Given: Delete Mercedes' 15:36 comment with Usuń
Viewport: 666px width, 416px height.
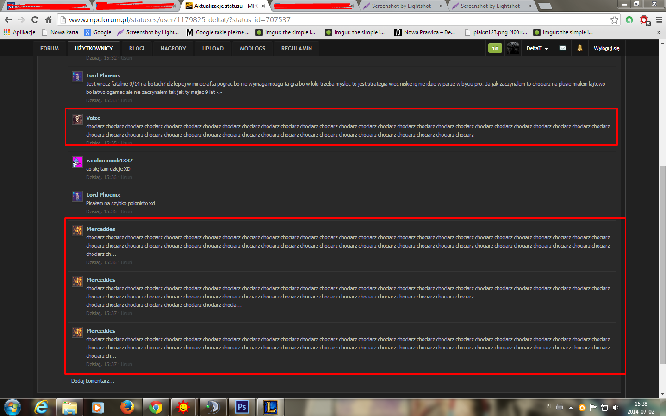Looking at the screenshot, I should tap(126, 262).
